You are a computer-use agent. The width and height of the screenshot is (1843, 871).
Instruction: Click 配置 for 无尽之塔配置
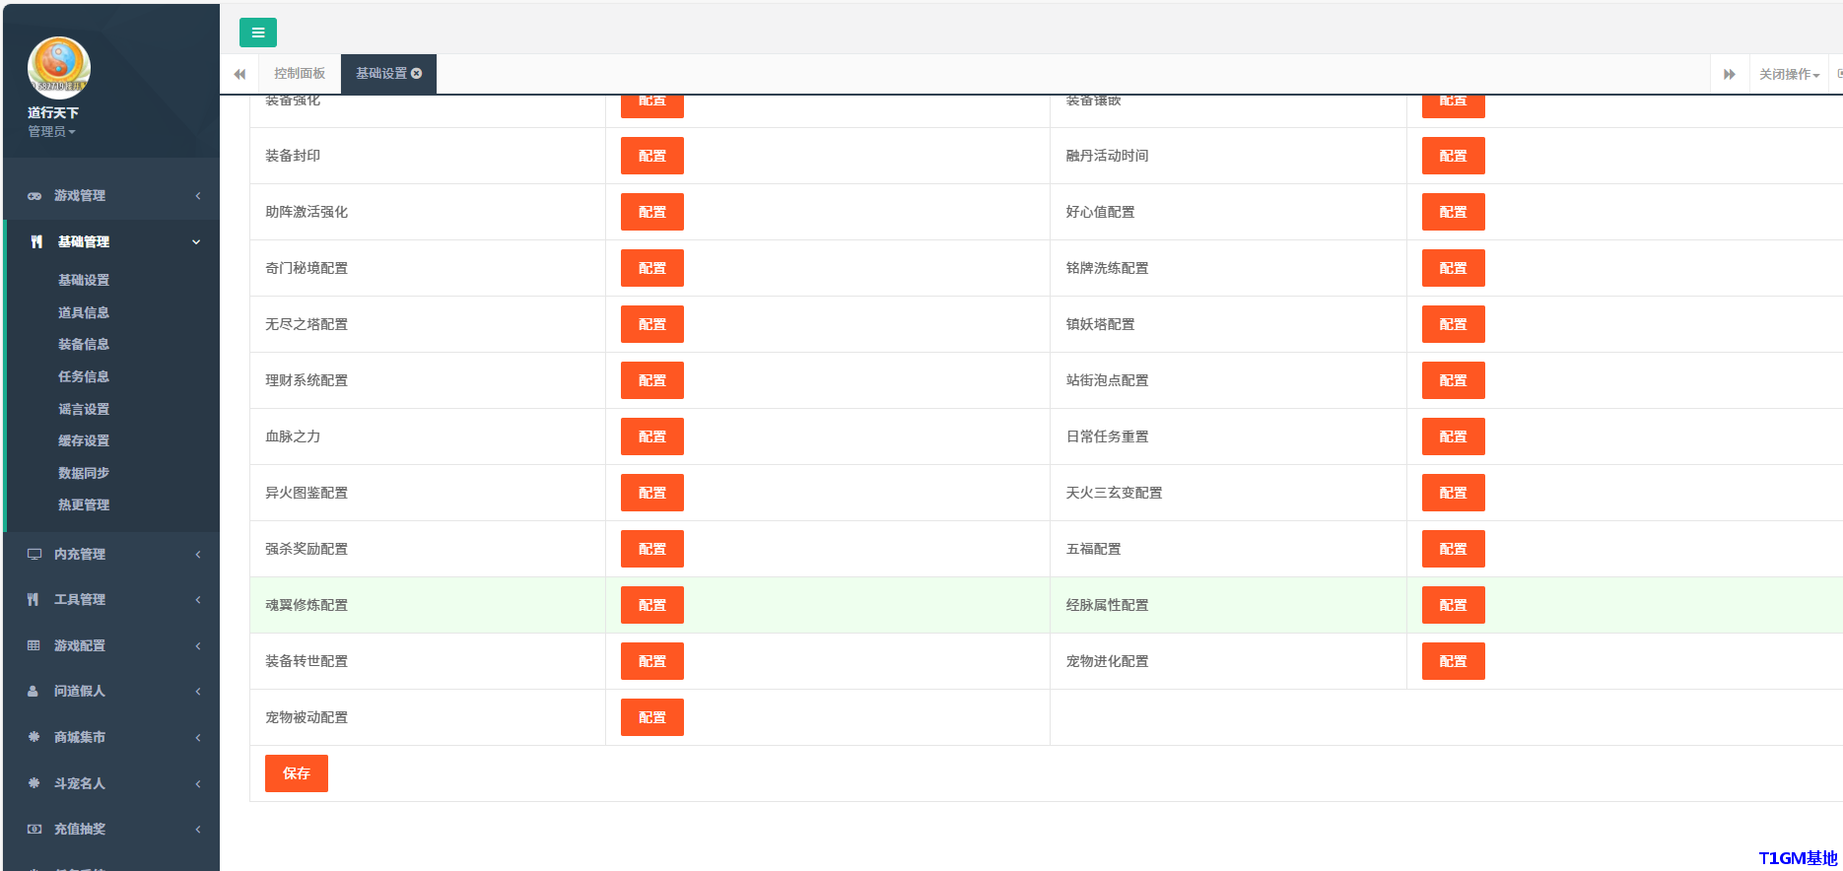pos(652,324)
